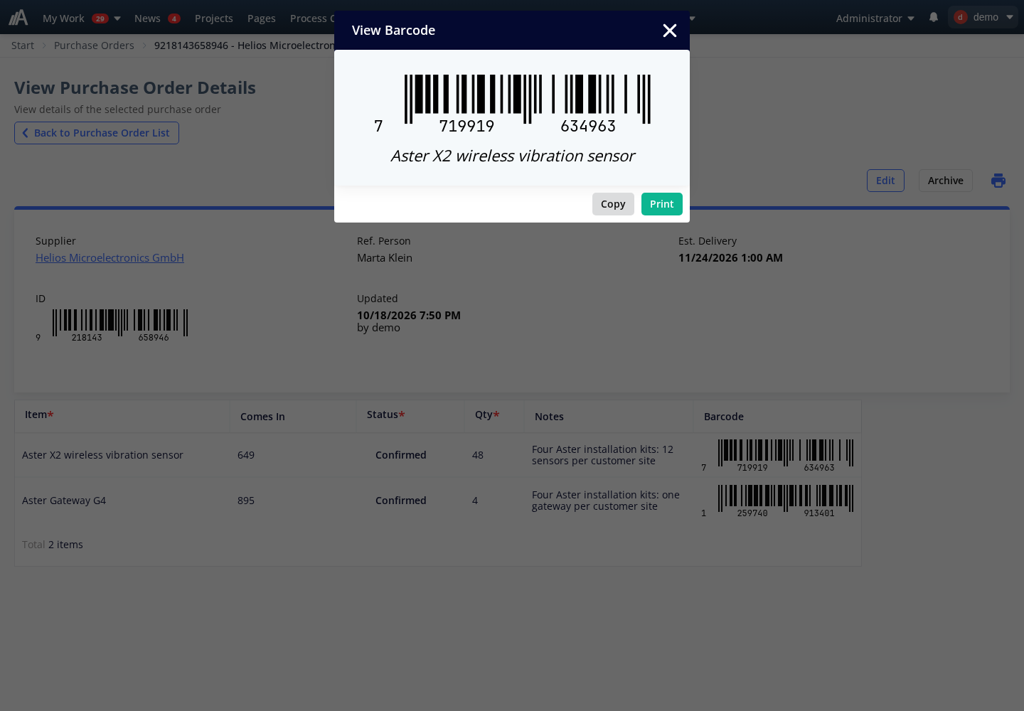
Task: Go to the Projects menu
Action: pyautogui.click(x=214, y=18)
